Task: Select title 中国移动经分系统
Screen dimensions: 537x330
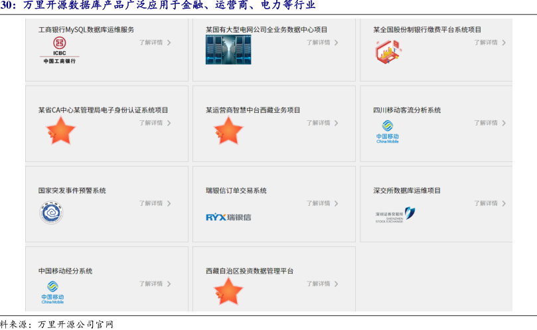Action: click(x=66, y=271)
